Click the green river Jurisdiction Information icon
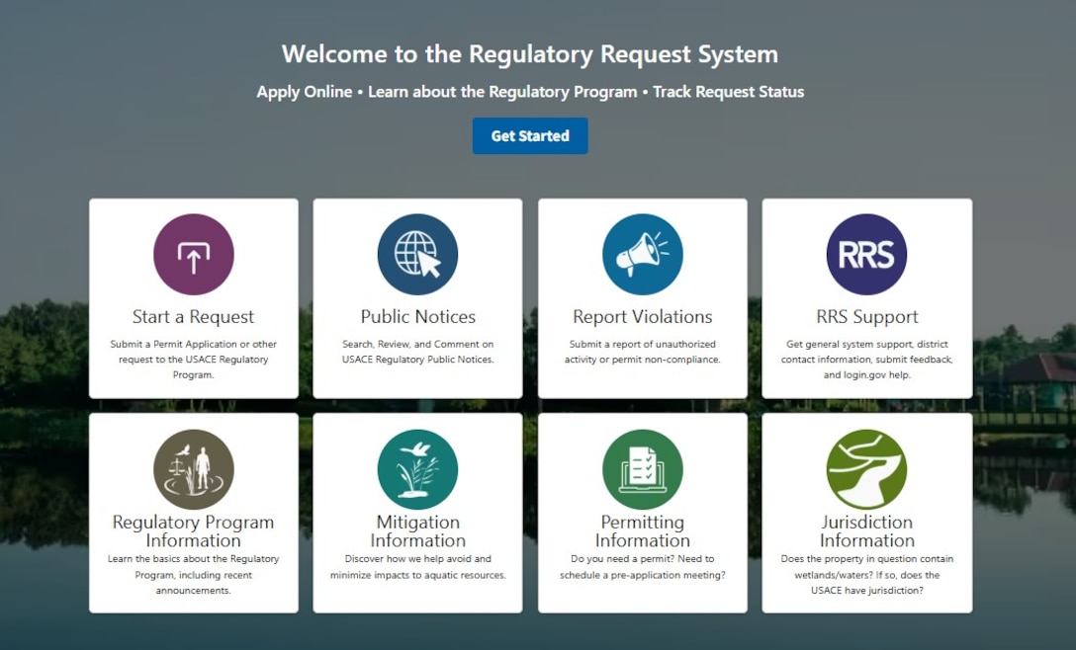 [866, 469]
